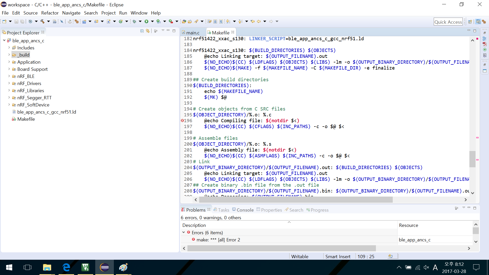Viewport: 489px width, 275px height.
Task: Switch to the main.c editor tab
Action: pos(193,33)
